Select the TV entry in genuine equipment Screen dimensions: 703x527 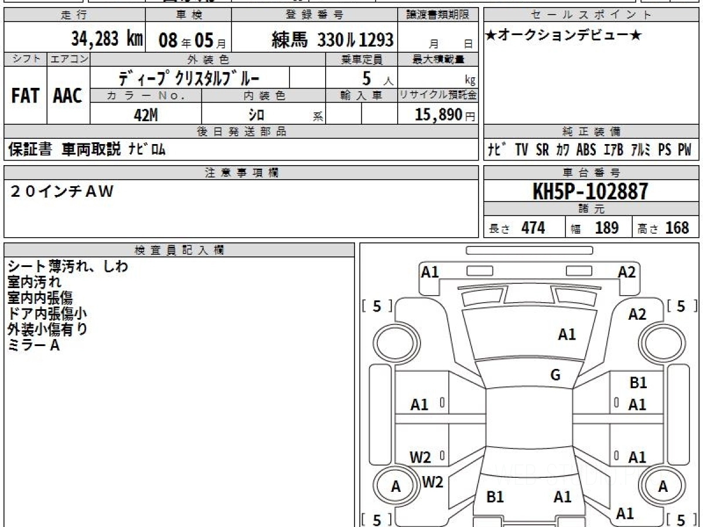[x=521, y=150]
